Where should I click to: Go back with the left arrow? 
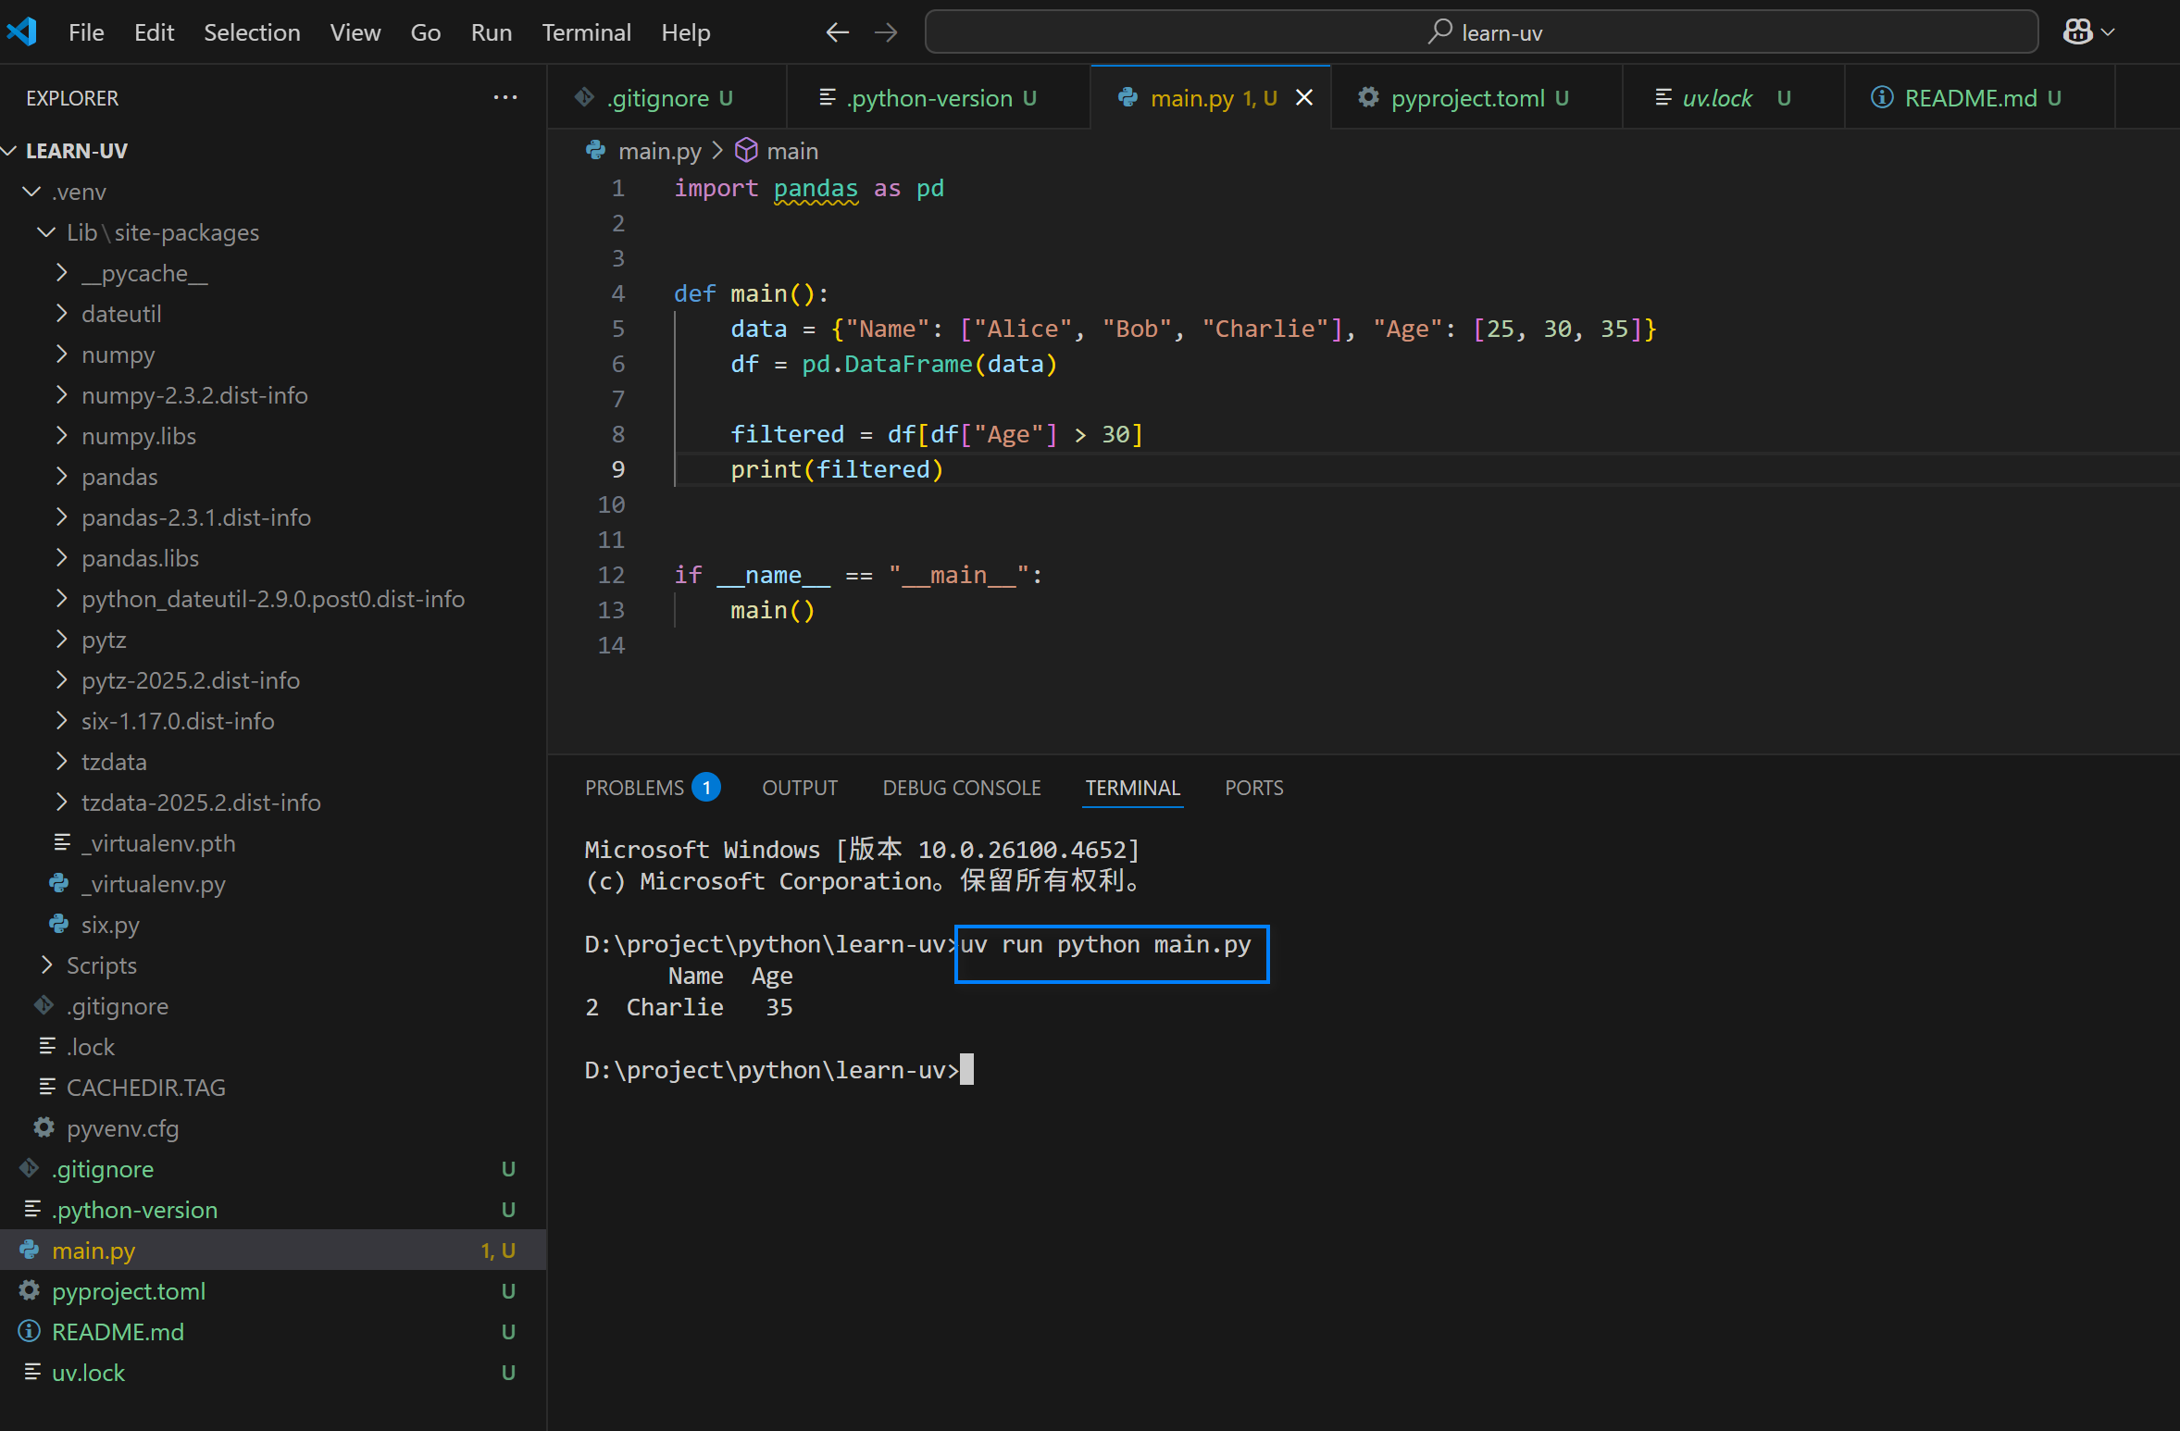tap(837, 32)
